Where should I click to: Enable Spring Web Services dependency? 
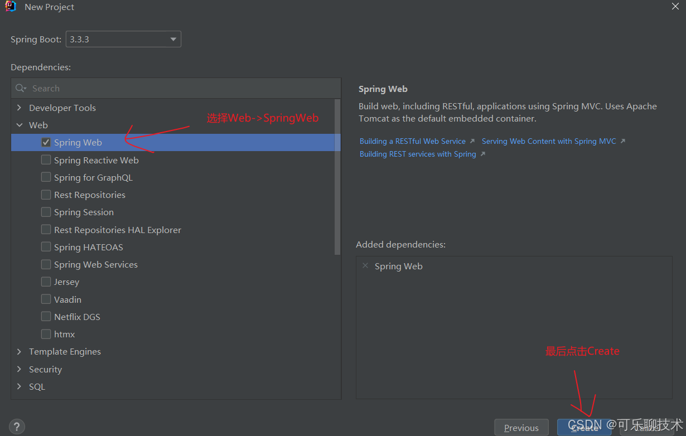(x=46, y=264)
